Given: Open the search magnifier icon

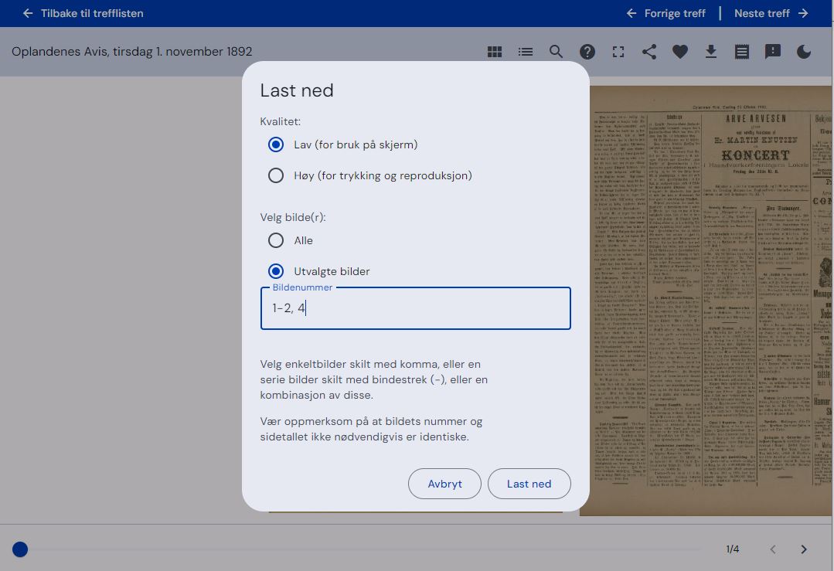Looking at the screenshot, I should pos(557,52).
